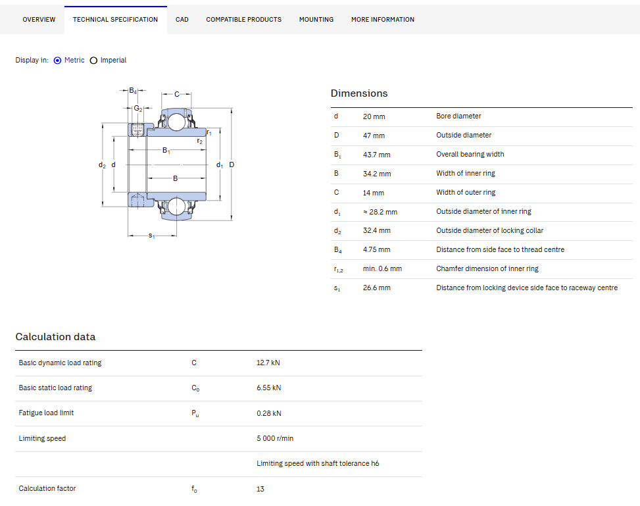This screenshot has width=640, height=506.
Task: Click the 'Outside diameter' description text
Action: point(464,135)
